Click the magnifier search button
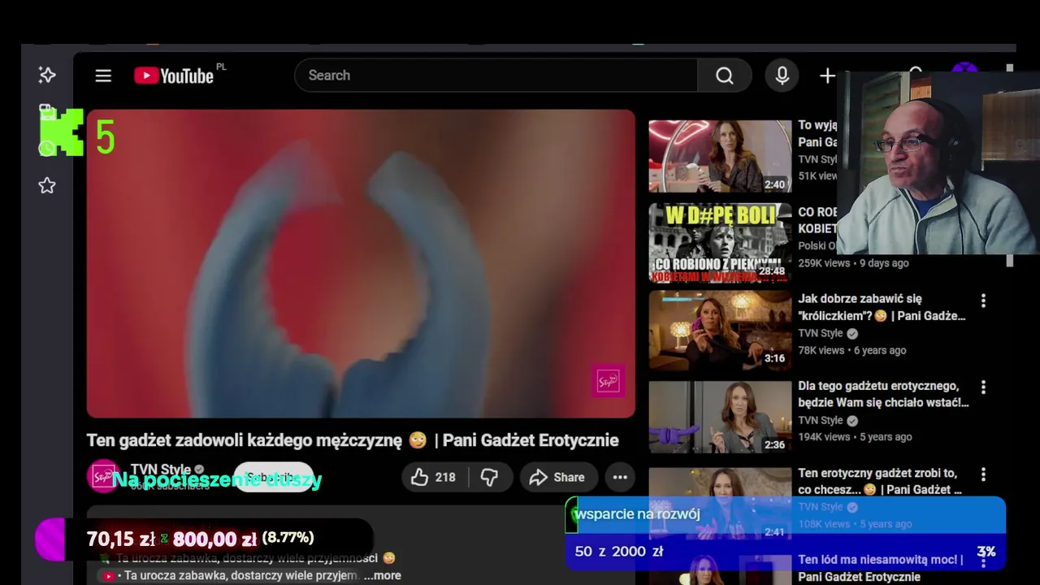The height and width of the screenshot is (585, 1040). (725, 76)
